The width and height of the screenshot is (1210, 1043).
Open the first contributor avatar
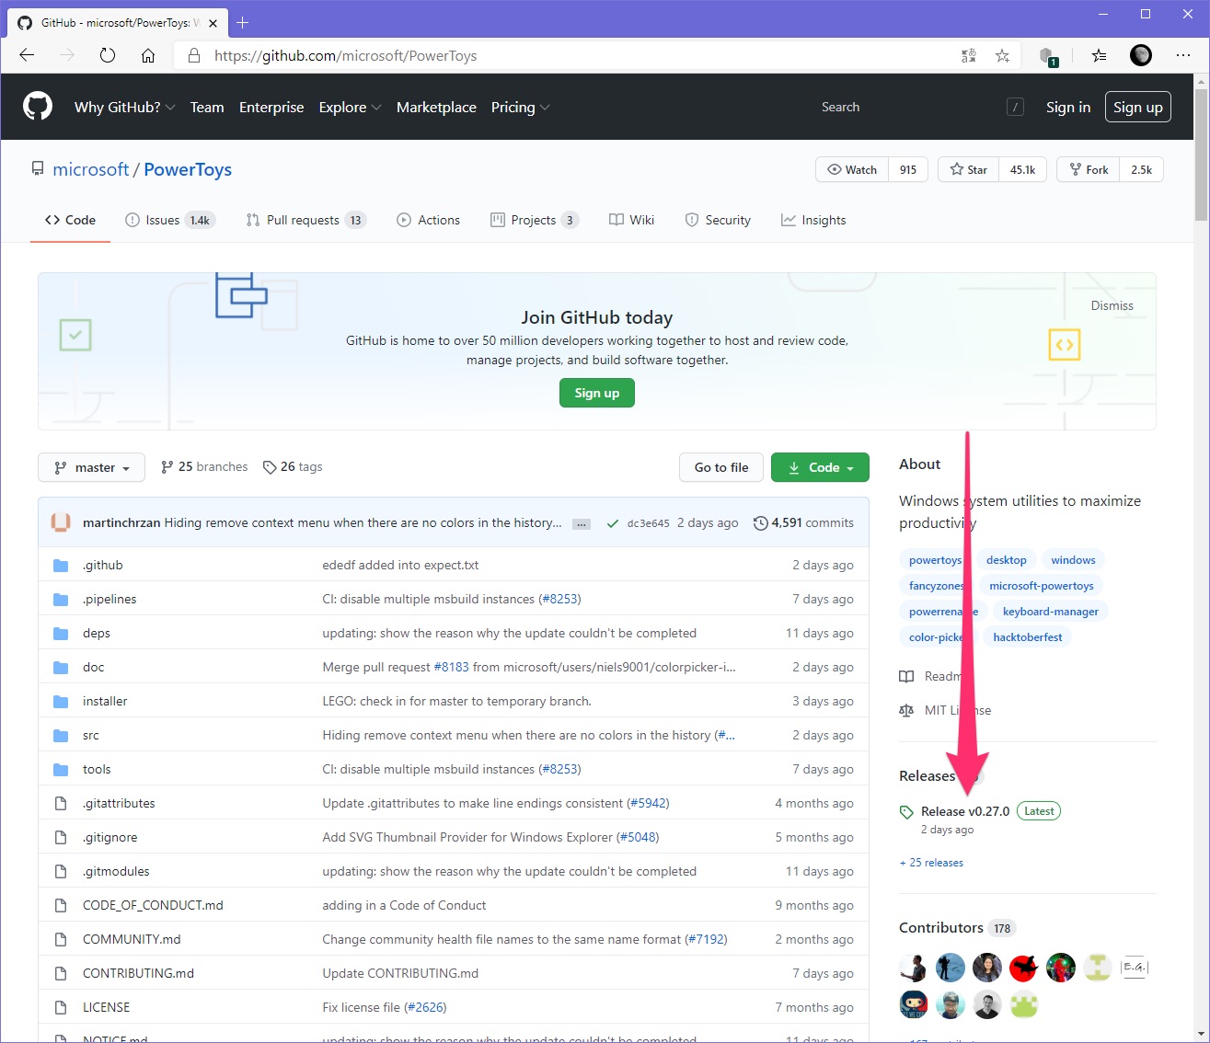(x=913, y=968)
